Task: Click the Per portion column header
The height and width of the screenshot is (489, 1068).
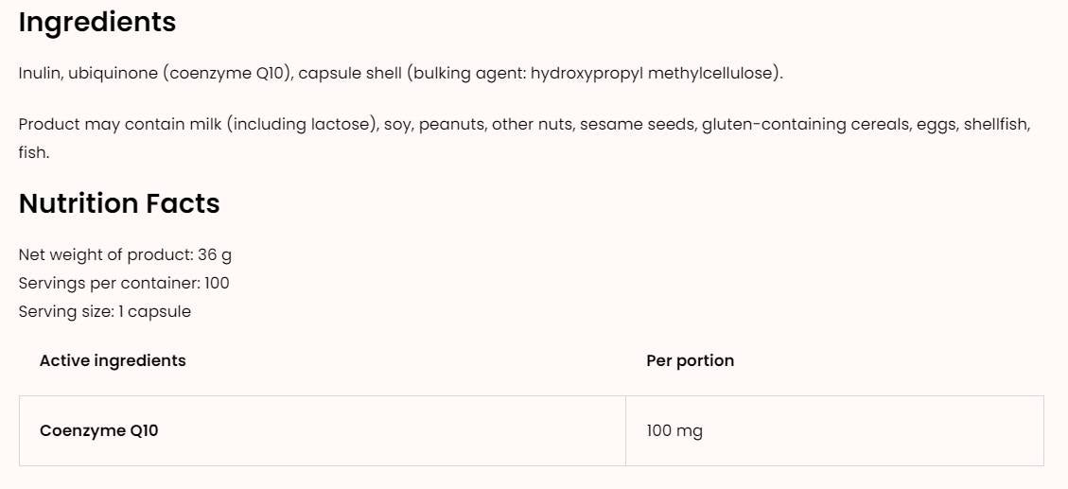Action: [x=690, y=360]
